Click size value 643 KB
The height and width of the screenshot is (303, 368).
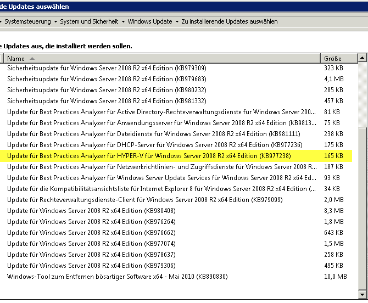(333, 233)
